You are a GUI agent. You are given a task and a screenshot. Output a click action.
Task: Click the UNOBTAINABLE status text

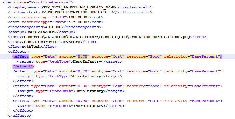(x=41, y=32)
